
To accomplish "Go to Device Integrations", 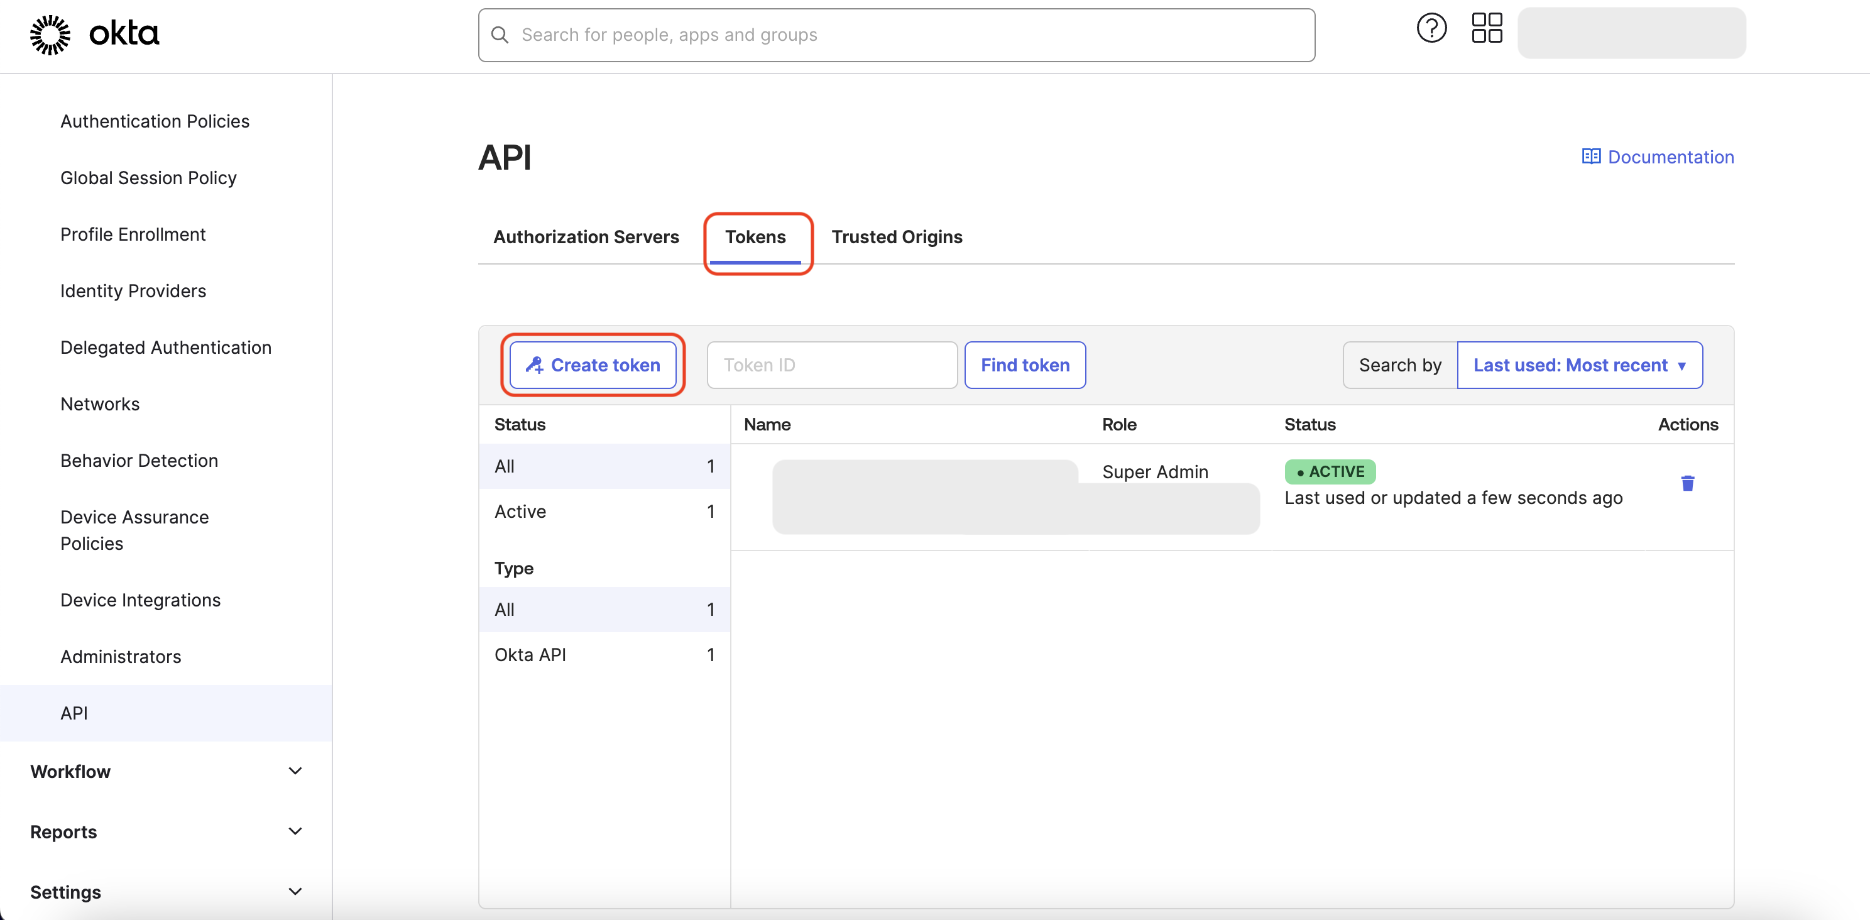I will pos(140,601).
